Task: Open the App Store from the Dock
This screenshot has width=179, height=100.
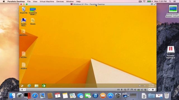Action: point(110,96)
